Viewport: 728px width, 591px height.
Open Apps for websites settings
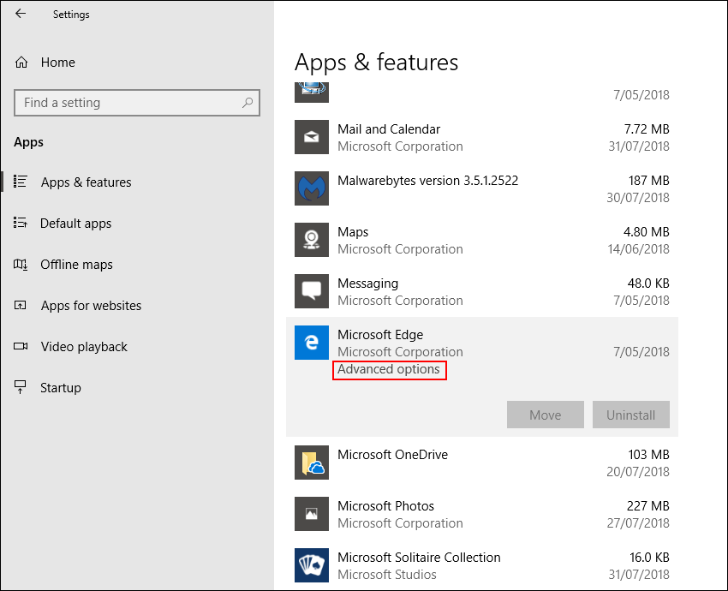91,306
